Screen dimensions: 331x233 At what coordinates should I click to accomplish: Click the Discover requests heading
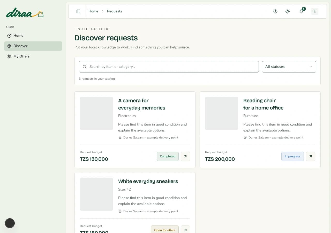click(106, 38)
